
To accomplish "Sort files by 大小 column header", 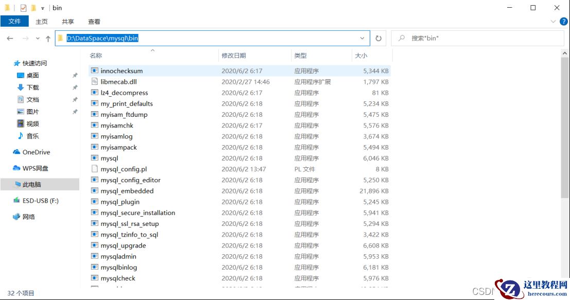I will click(x=360, y=56).
